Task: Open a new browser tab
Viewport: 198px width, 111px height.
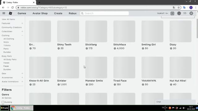Action: (39, 2)
